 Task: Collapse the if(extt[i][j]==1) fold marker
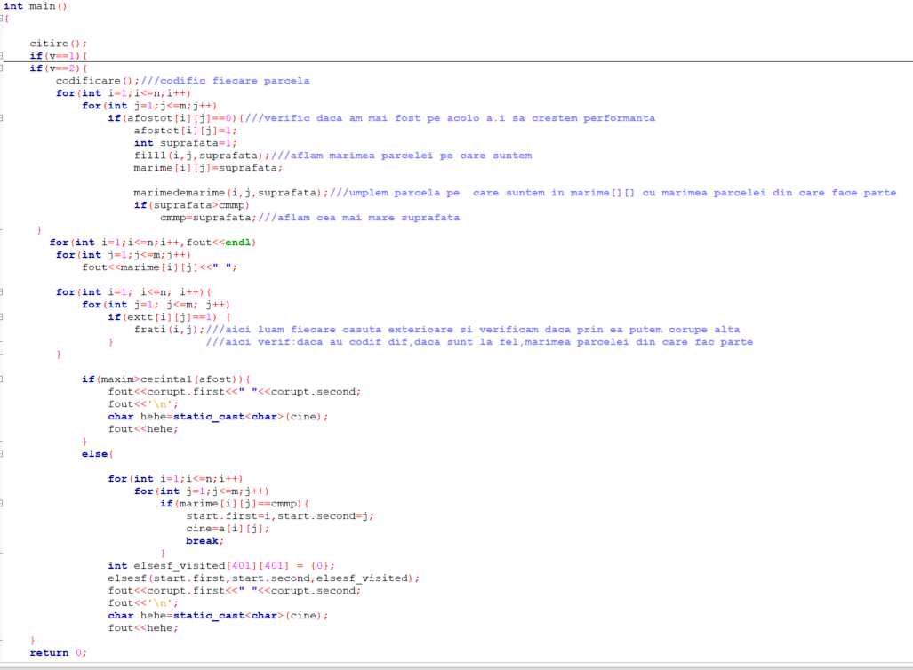point(2,317)
